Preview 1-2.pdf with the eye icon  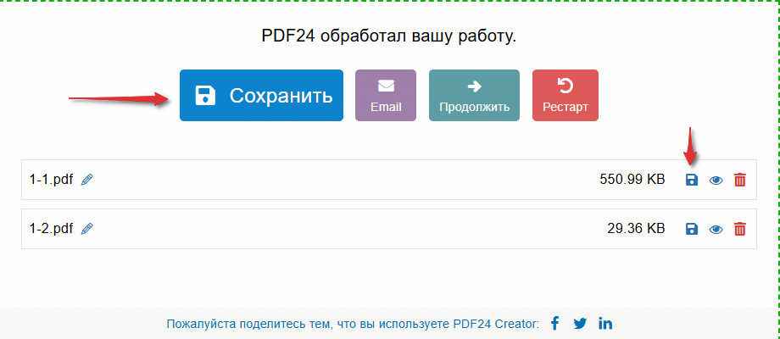click(x=716, y=229)
